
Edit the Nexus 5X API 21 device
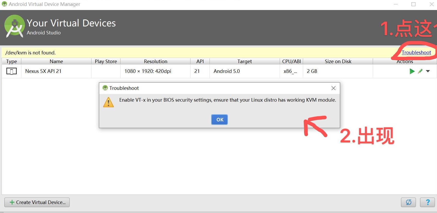pos(420,71)
